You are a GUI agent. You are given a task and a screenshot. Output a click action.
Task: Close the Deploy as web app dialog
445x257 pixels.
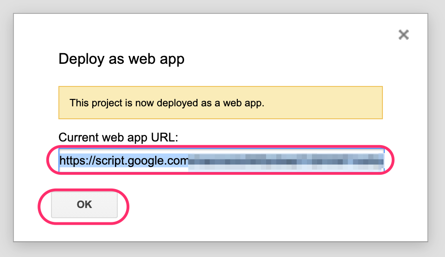[403, 35]
